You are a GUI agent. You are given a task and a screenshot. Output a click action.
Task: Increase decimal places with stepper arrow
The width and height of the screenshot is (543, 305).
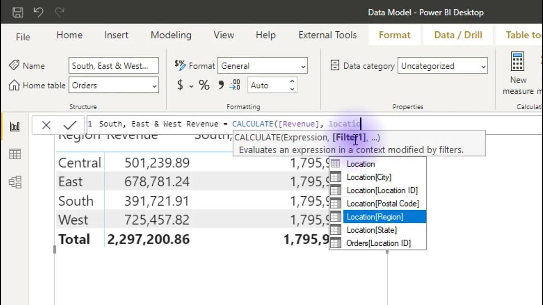[292, 82]
